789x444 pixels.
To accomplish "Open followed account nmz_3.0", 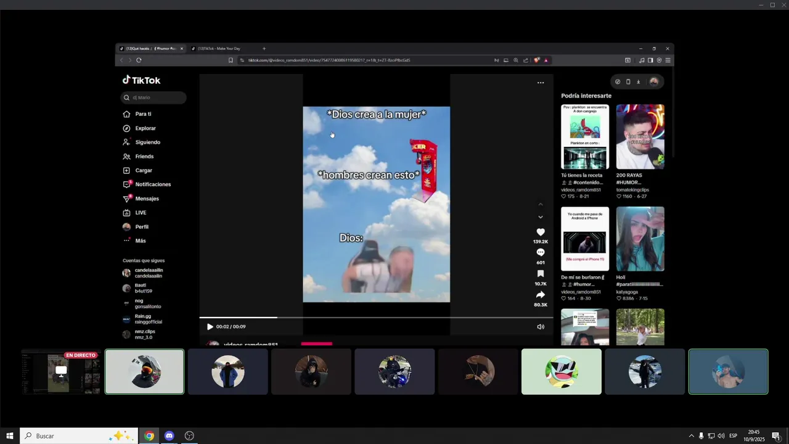I will coord(139,335).
